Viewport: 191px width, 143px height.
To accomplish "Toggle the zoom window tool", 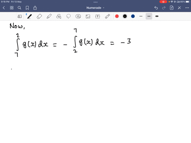I will 19,16.
